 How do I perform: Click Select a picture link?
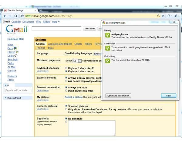click(74, 97)
